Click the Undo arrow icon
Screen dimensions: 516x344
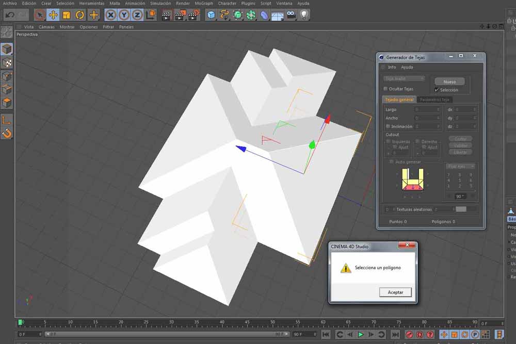coord(10,15)
